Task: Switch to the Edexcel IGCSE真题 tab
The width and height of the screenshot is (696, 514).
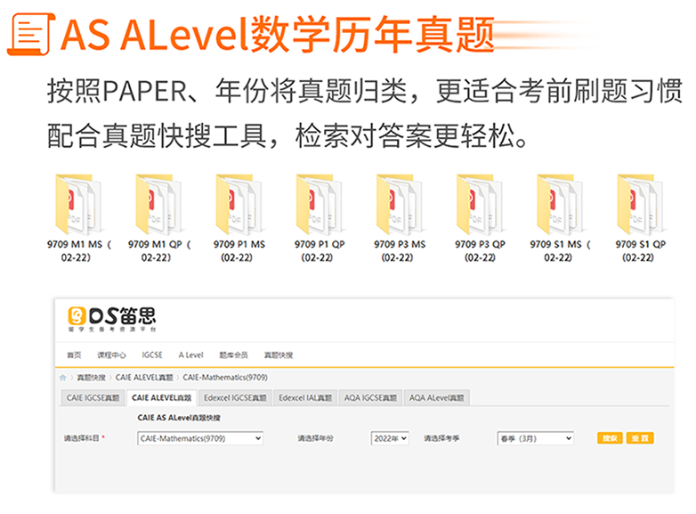Action: pos(234,397)
